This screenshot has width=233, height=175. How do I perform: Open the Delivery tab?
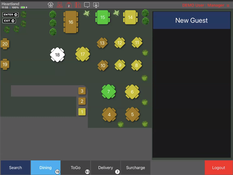click(x=106, y=167)
